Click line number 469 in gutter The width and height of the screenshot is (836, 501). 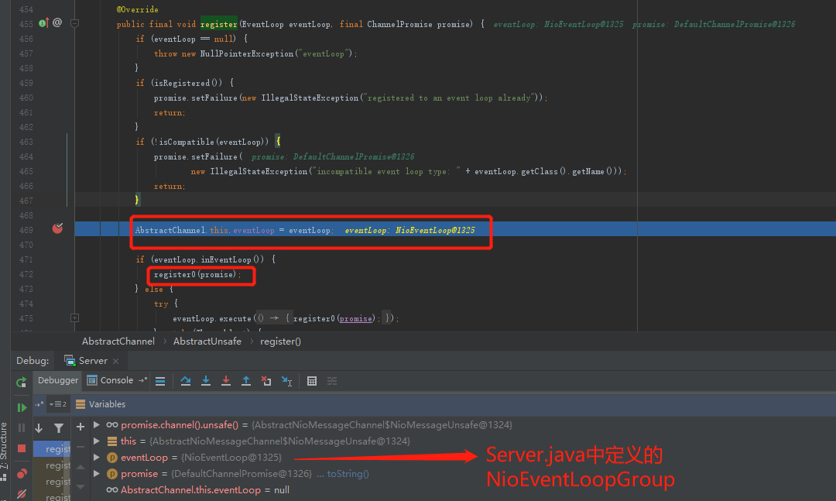coord(26,230)
